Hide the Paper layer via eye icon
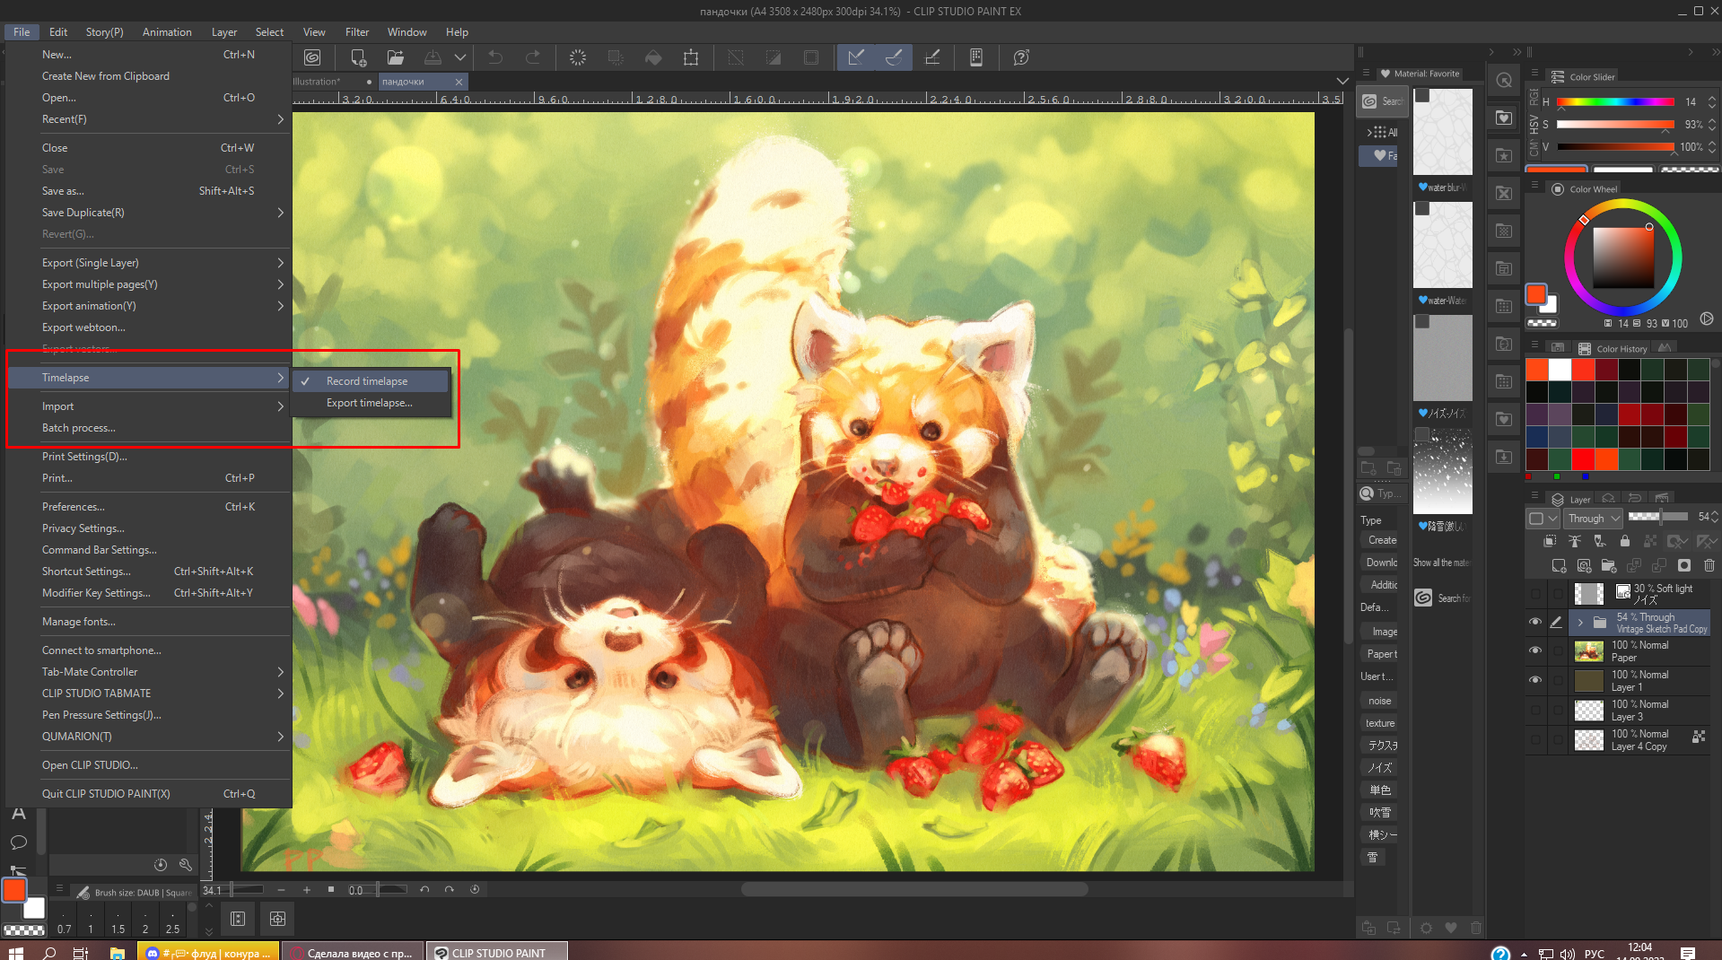 click(x=1535, y=650)
